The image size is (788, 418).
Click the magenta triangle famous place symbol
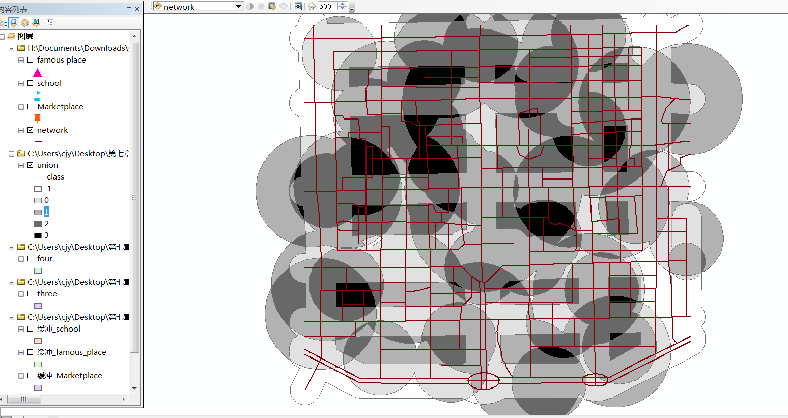coord(38,73)
